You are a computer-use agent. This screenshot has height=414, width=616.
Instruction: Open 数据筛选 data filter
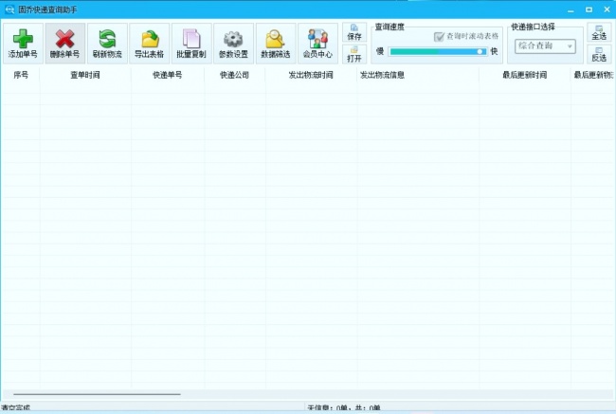click(x=276, y=44)
